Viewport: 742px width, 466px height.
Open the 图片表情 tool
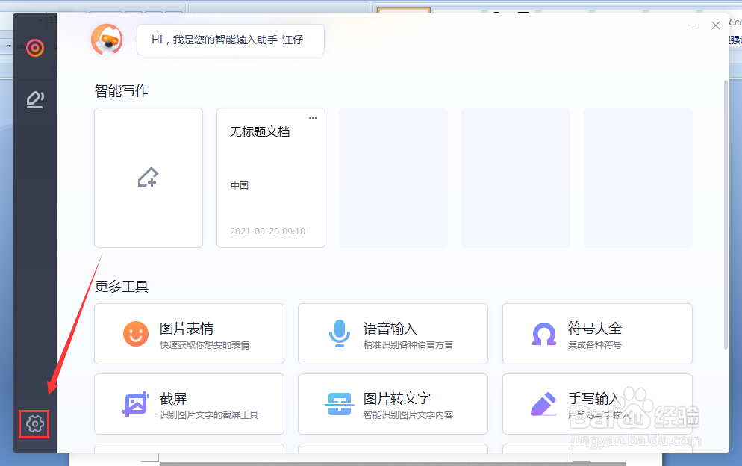coord(190,334)
